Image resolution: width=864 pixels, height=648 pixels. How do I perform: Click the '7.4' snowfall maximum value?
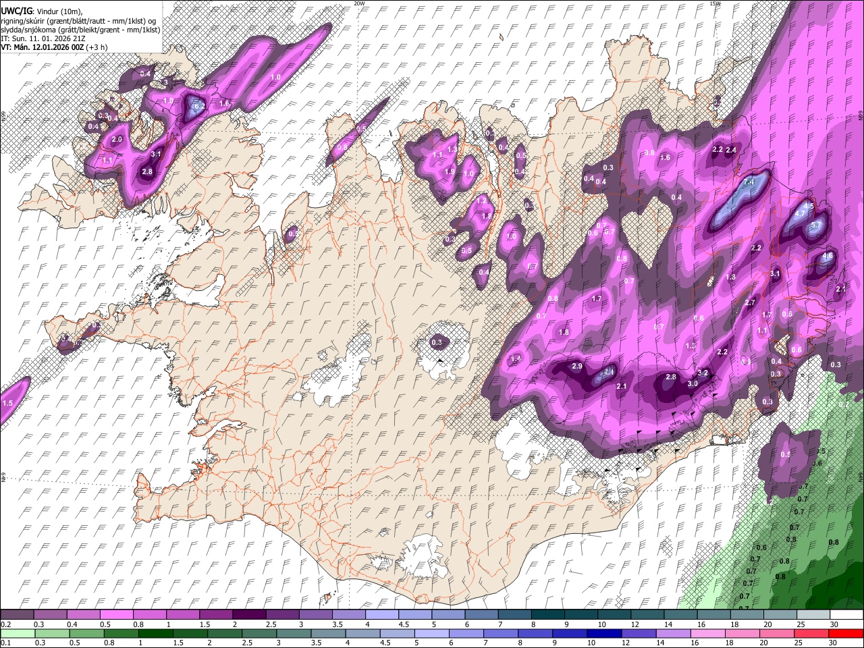coord(748,182)
